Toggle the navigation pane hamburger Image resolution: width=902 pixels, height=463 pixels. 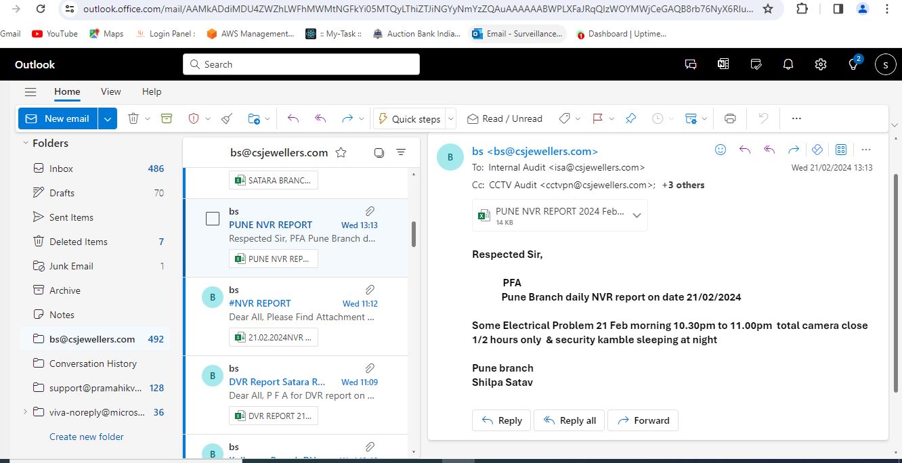[x=30, y=92]
